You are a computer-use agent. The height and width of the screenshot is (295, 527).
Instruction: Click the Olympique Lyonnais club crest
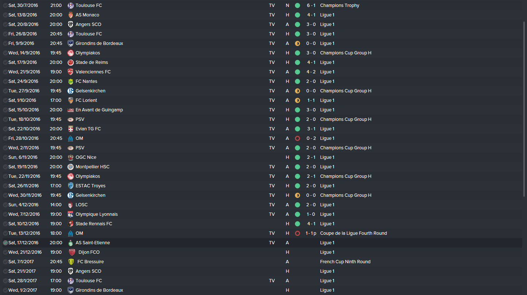71,214
